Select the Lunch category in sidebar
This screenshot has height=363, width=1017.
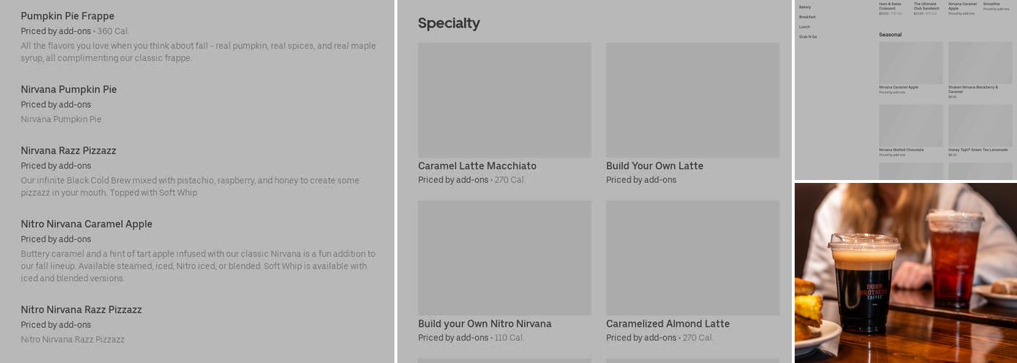(x=804, y=27)
